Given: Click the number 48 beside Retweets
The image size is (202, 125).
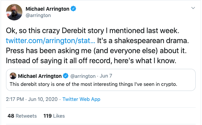Looking at the screenshot, I should (11, 116).
